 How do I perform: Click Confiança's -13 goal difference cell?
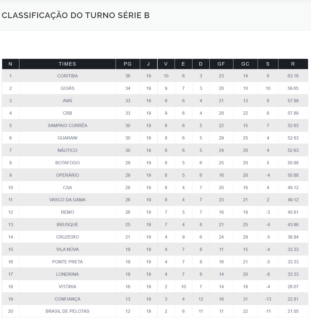click(x=268, y=299)
